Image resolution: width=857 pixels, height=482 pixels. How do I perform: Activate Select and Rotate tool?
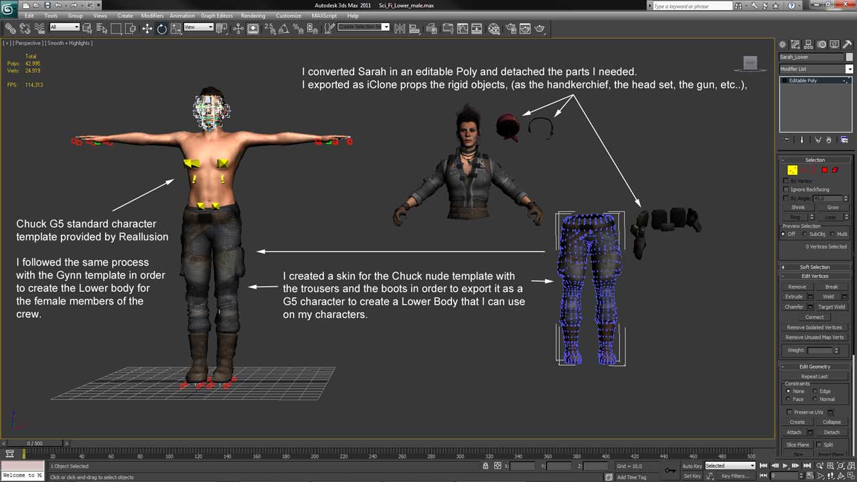click(161, 28)
